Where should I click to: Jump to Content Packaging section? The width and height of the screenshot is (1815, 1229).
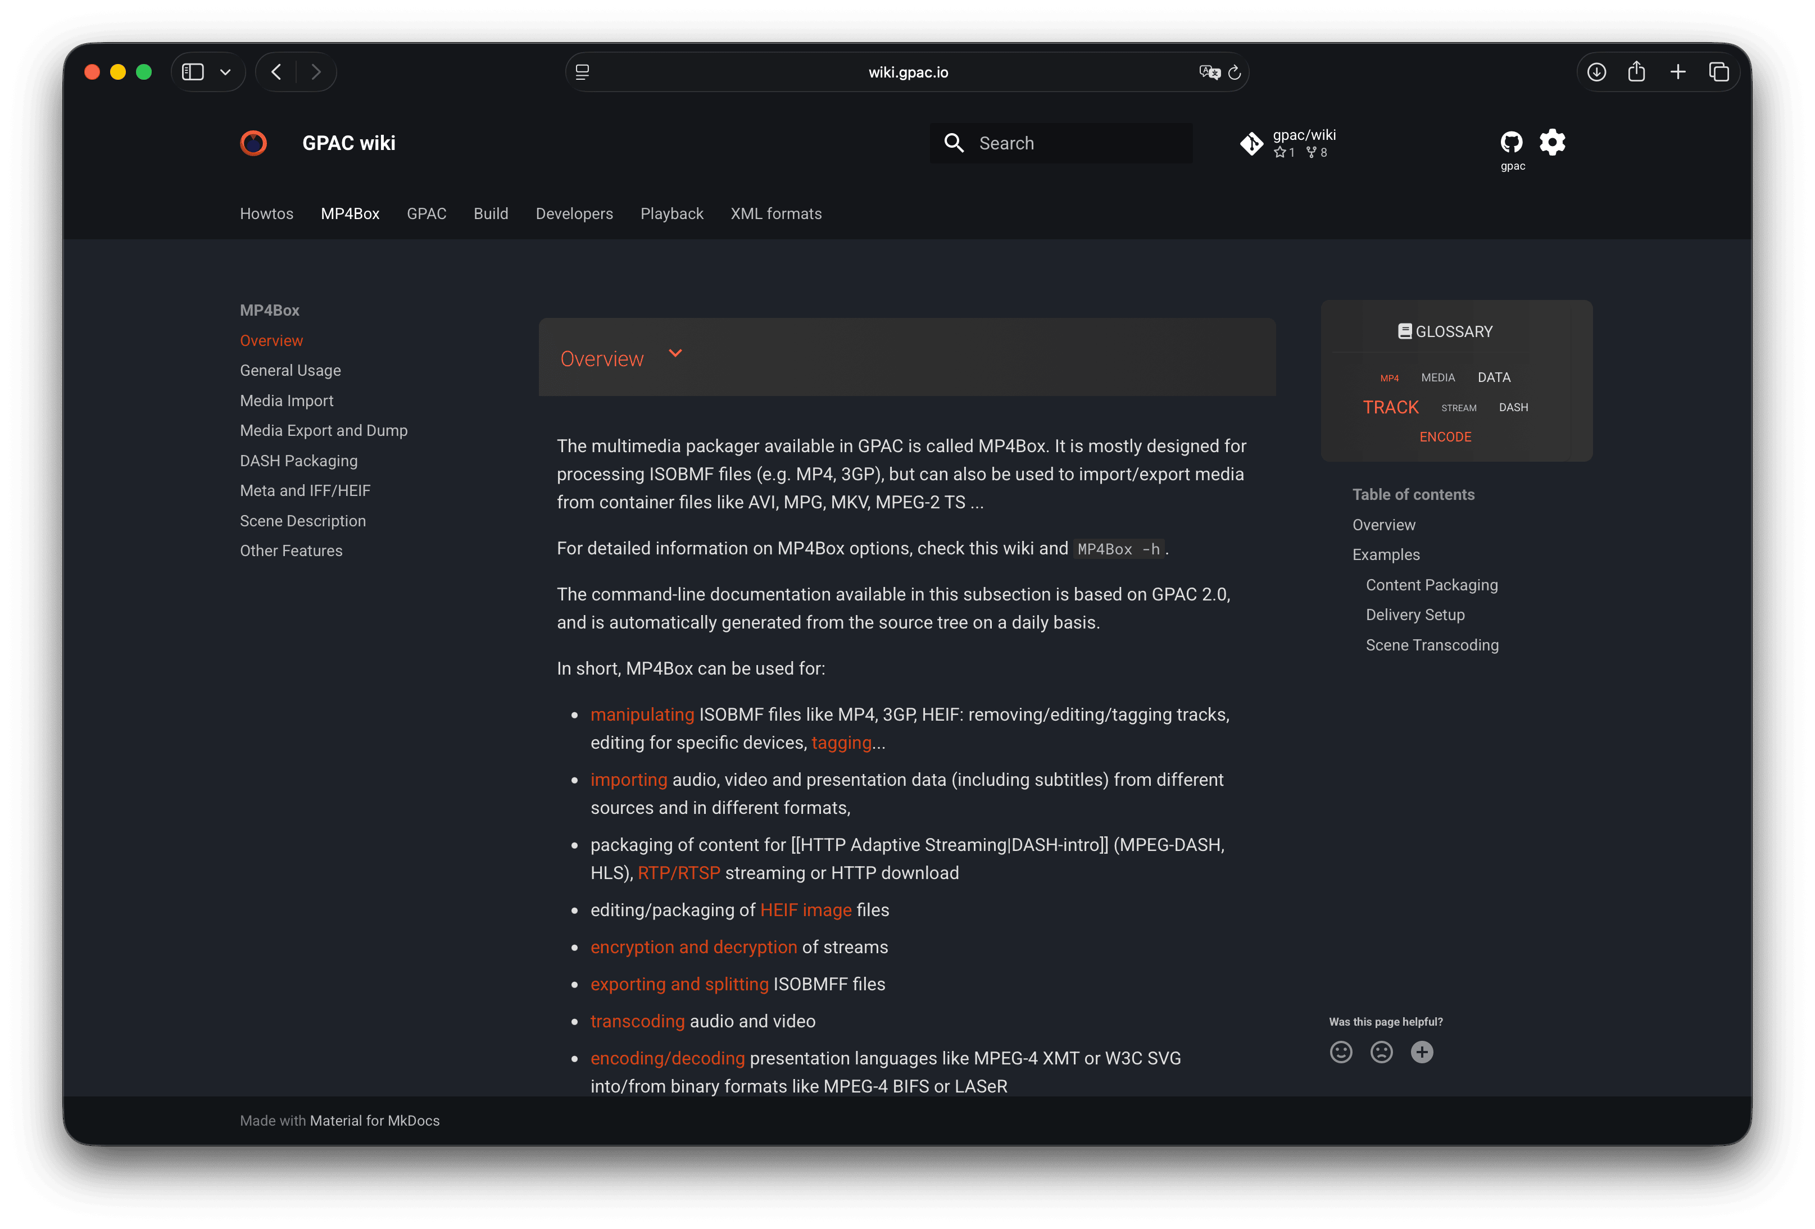pyautogui.click(x=1432, y=585)
